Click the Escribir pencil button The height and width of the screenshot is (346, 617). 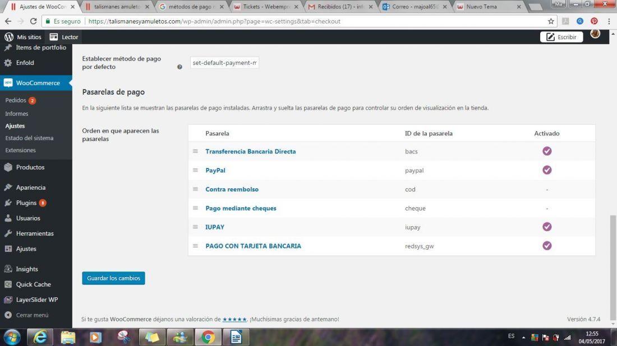(561, 37)
